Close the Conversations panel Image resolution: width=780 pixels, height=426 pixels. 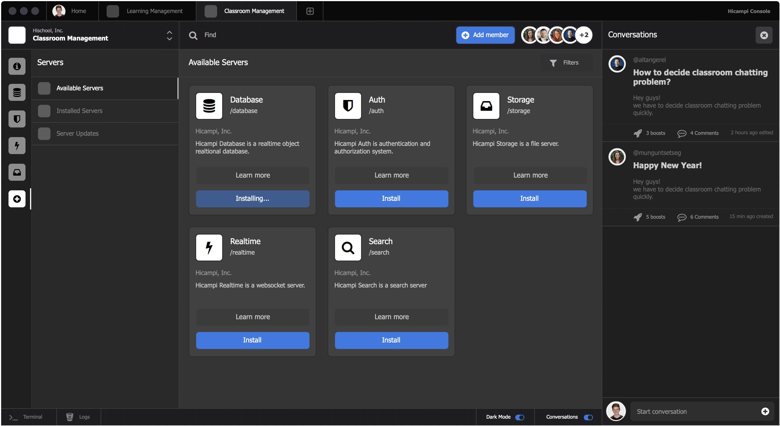tap(764, 35)
